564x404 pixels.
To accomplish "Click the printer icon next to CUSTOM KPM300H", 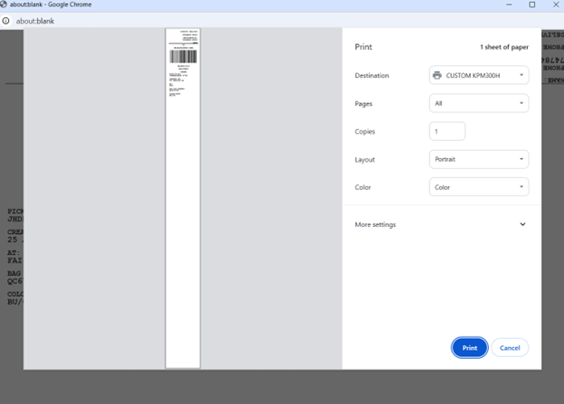I will (437, 76).
